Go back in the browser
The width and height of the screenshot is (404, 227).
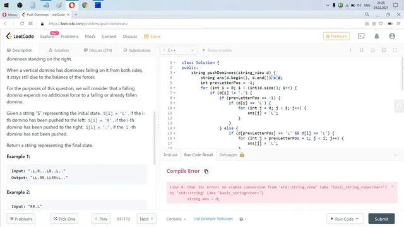click(x=5, y=24)
